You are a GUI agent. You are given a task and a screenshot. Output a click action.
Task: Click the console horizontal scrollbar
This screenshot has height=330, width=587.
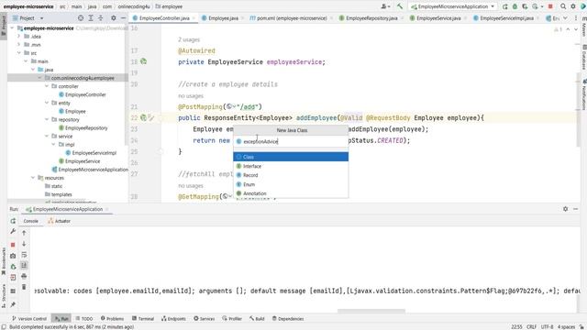pos(371,311)
